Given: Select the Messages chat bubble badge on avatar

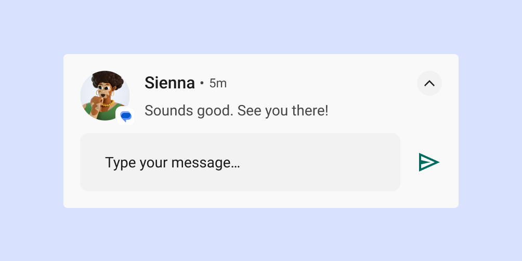Looking at the screenshot, I should point(125,116).
